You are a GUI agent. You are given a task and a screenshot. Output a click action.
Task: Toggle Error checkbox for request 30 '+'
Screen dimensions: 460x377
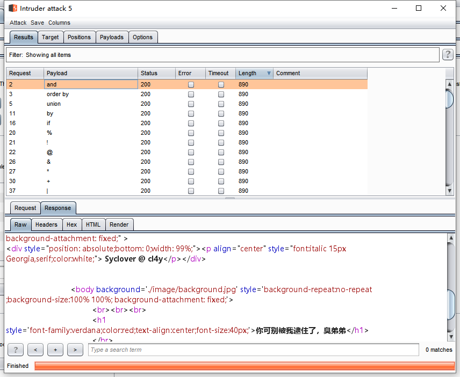pos(191,181)
